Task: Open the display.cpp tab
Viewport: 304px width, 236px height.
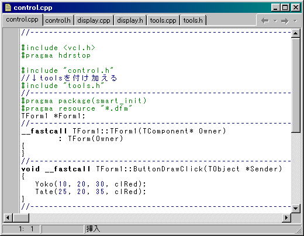Action: point(94,20)
